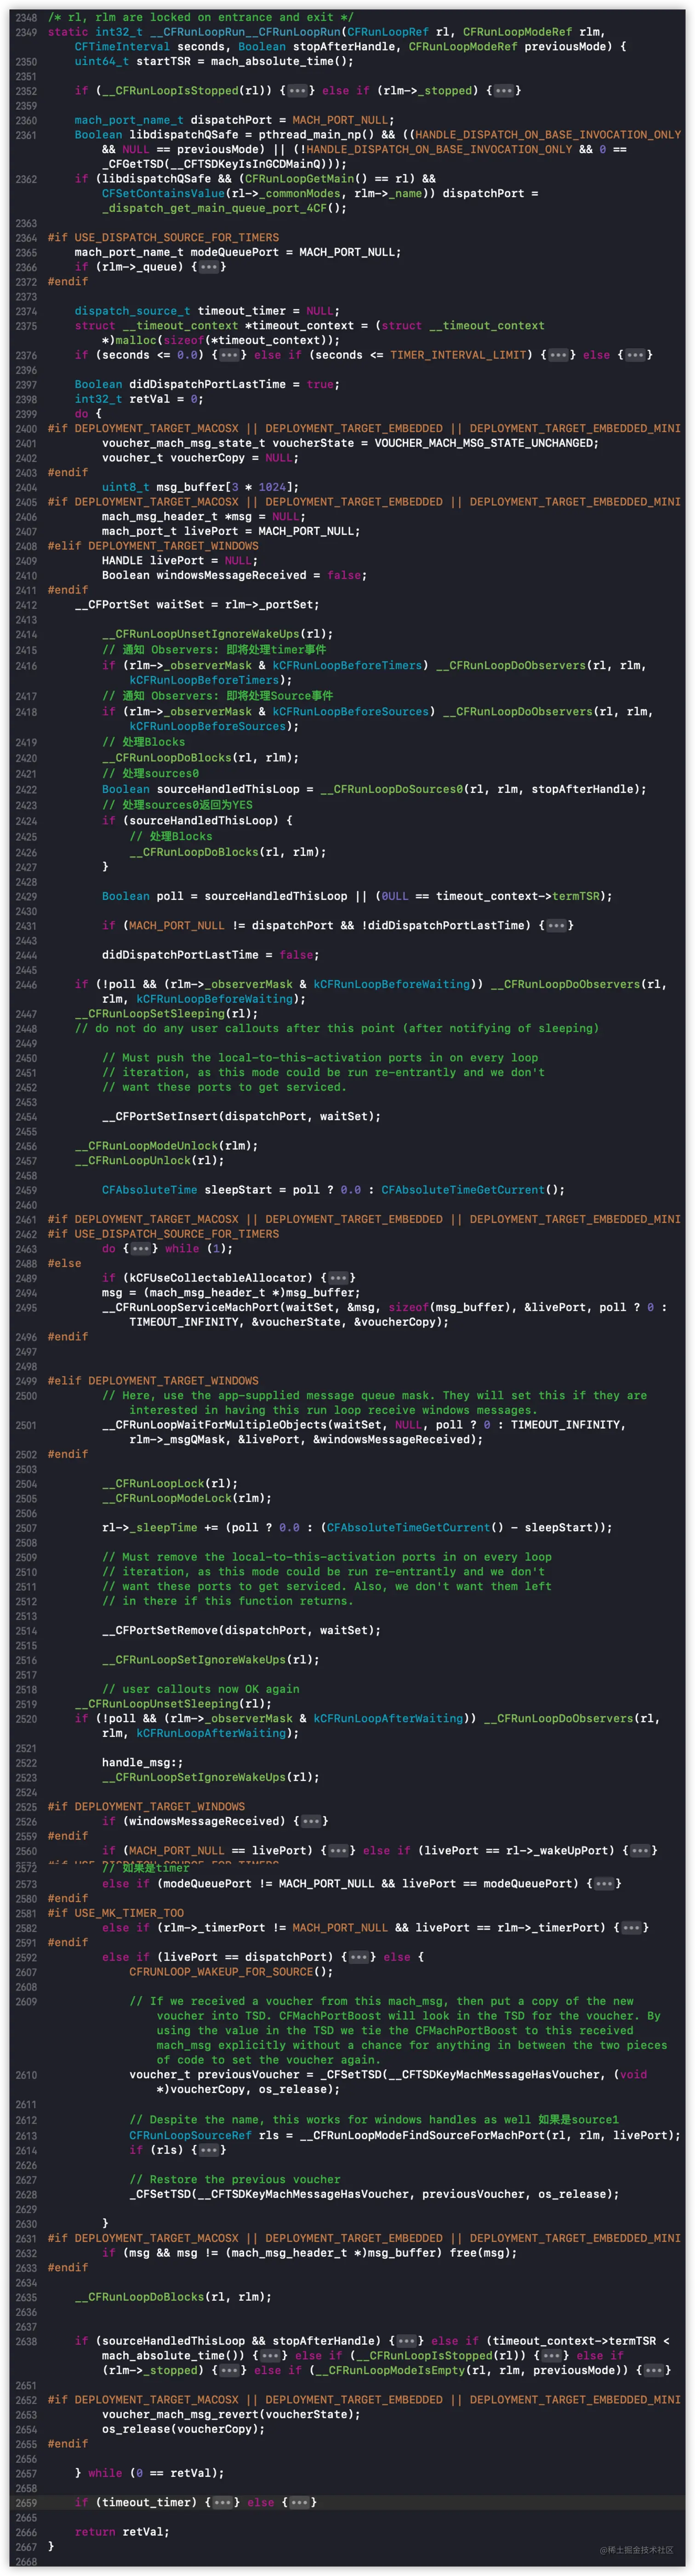Expand folded else block after "if (timeout_timer)"
Viewport: 695px width, 2576px height.
298,2502
